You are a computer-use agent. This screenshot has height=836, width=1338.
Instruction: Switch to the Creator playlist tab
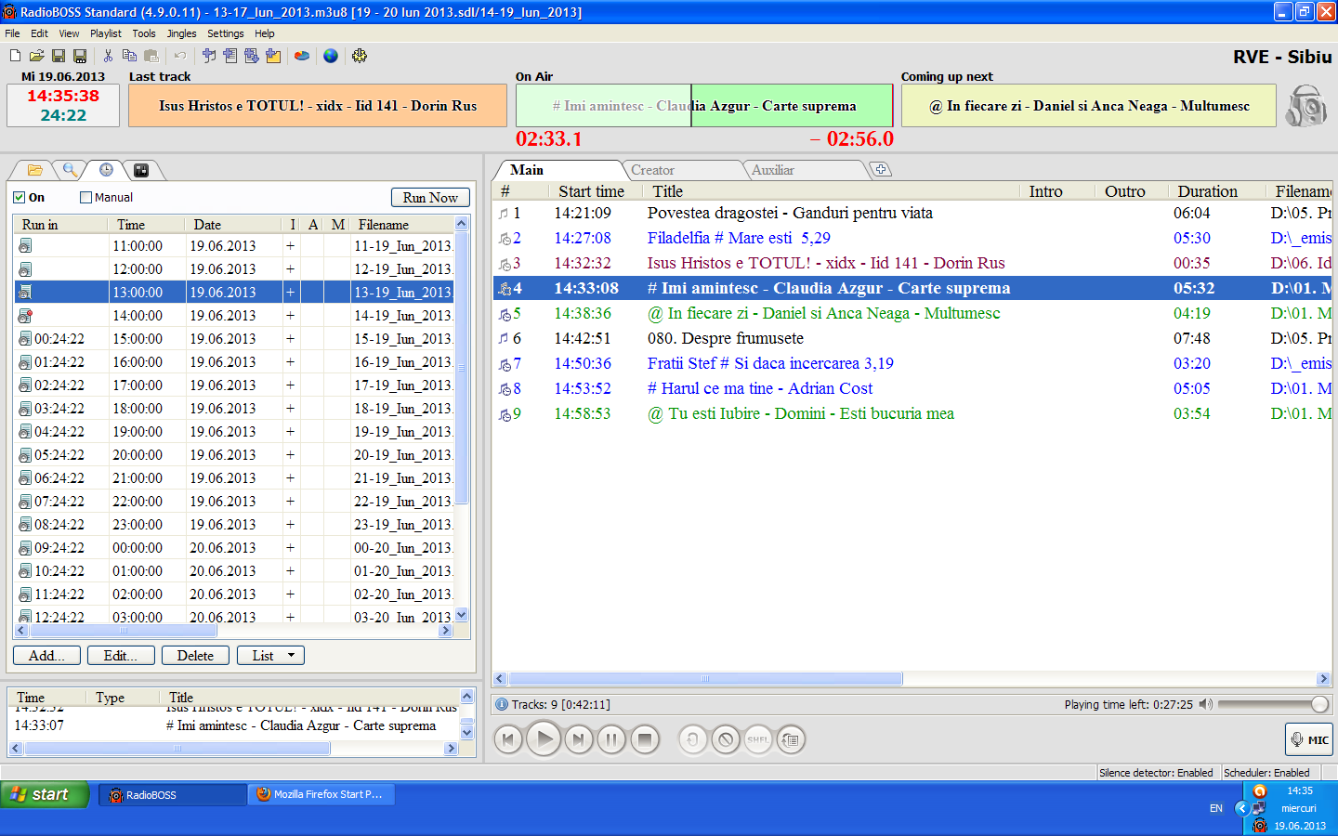(x=653, y=170)
